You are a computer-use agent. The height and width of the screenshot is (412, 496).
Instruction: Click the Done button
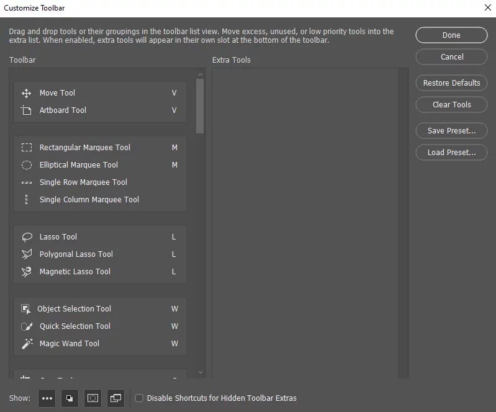coord(451,35)
